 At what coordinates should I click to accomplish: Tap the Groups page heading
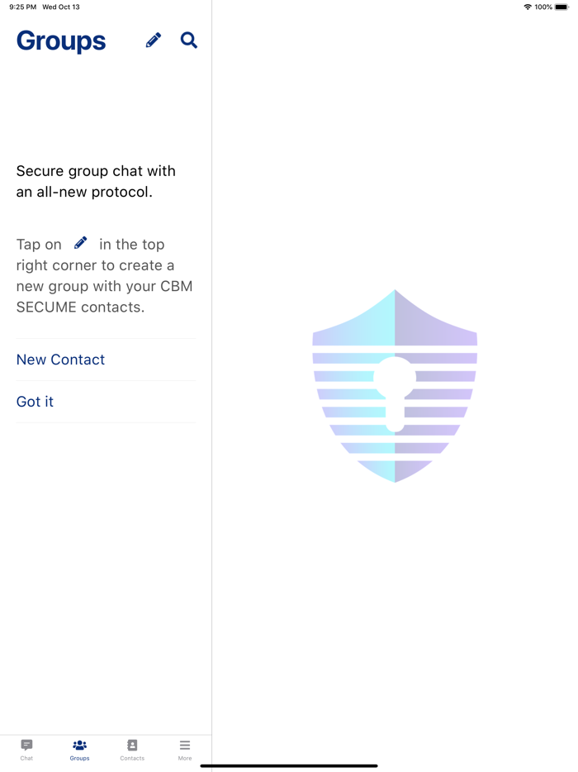(61, 41)
